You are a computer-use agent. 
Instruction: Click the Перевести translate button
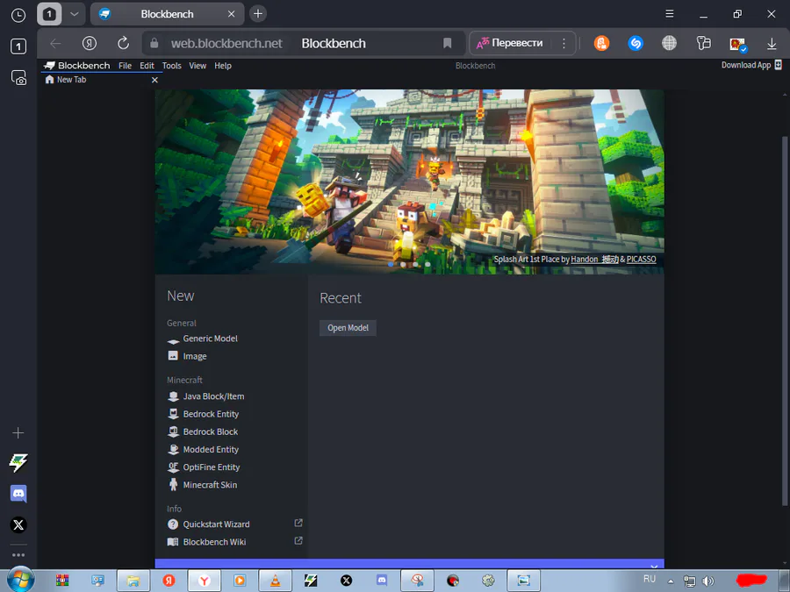coord(510,43)
